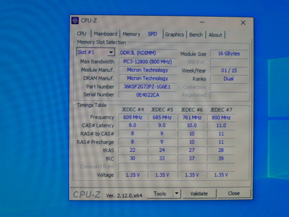The height and width of the screenshot is (217, 289).
Task: Close CPU-Z with the X button
Action: (x=243, y=23)
